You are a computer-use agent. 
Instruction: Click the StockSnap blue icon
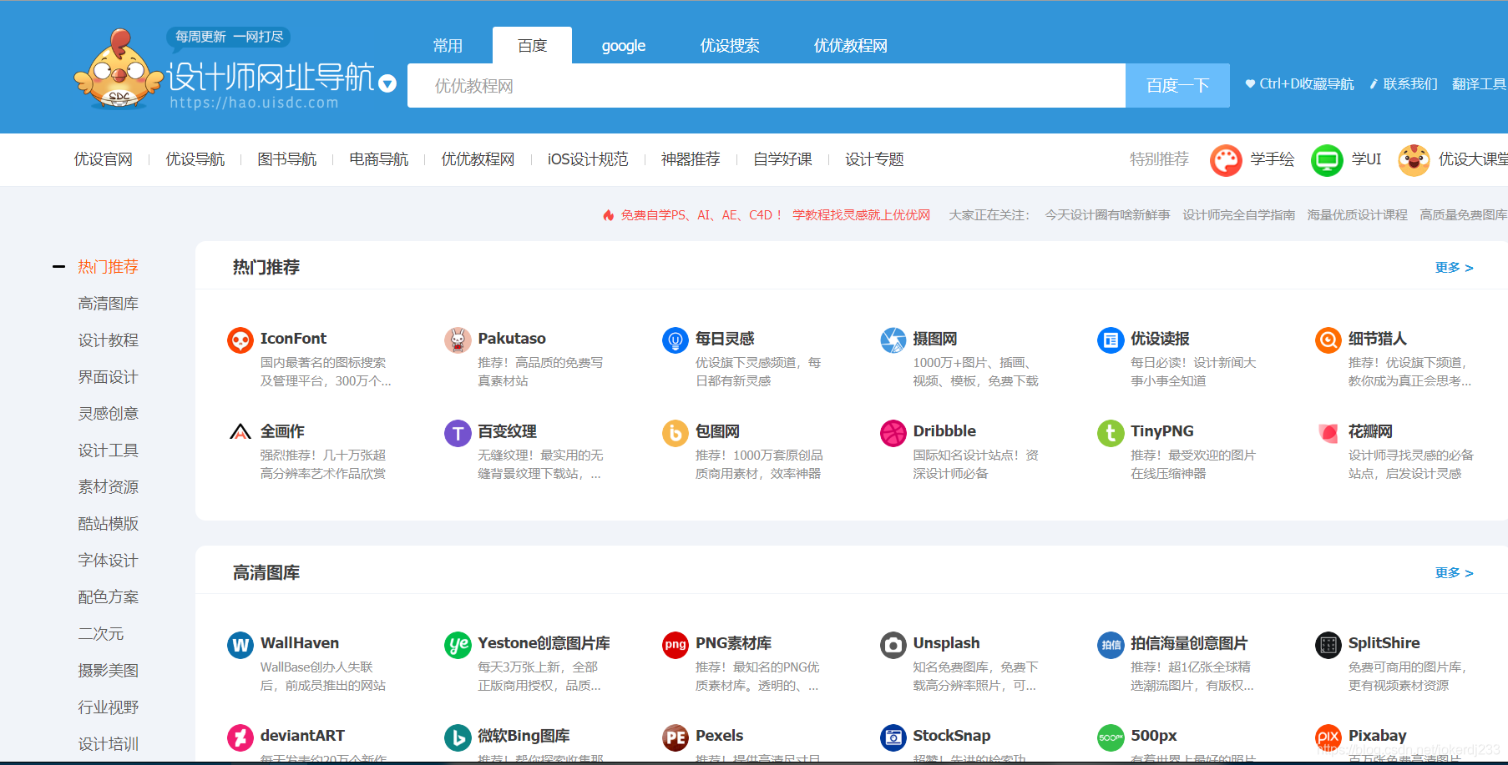tap(893, 737)
